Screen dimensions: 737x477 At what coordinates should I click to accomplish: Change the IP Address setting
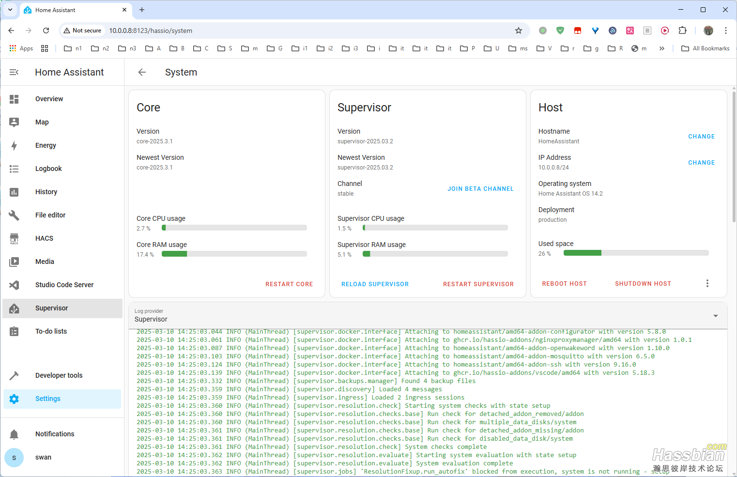pos(701,163)
